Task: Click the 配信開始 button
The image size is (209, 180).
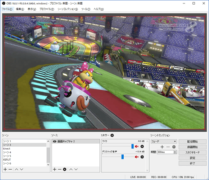Action: [x=192, y=142]
